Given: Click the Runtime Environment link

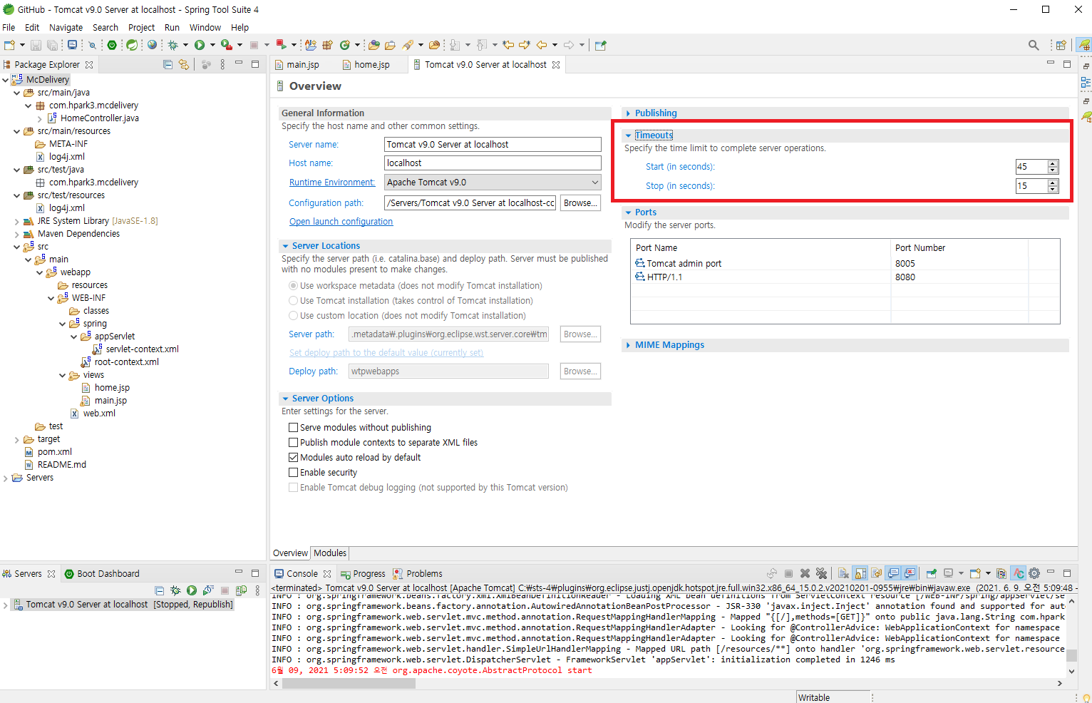Looking at the screenshot, I should click(331, 183).
